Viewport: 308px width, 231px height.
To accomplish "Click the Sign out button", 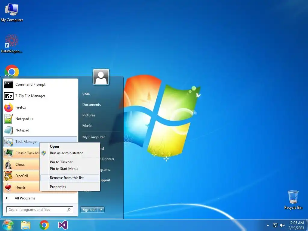I will (89, 210).
